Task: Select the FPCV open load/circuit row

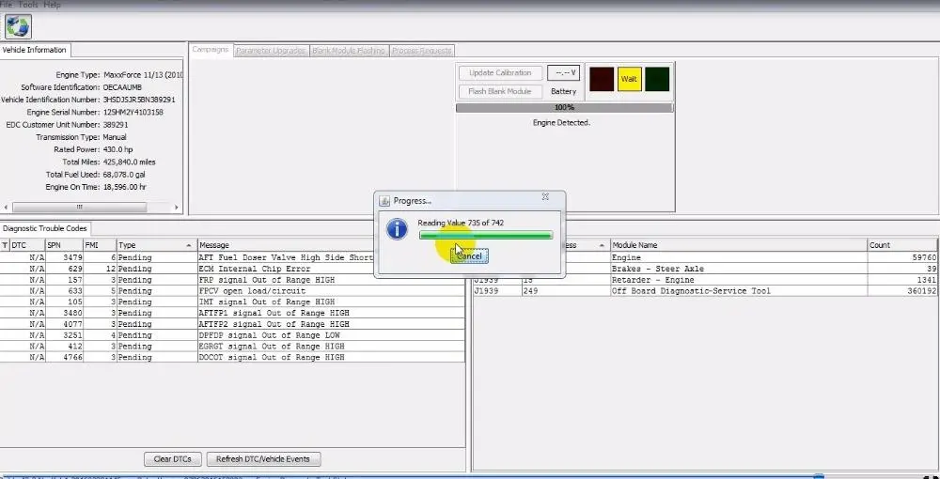Action: [232, 291]
